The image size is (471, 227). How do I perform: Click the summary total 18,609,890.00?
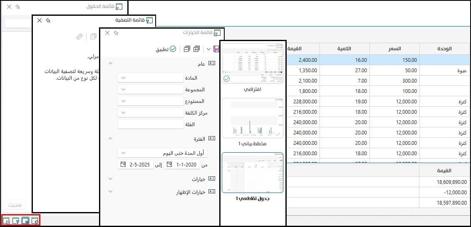point(444,182)
